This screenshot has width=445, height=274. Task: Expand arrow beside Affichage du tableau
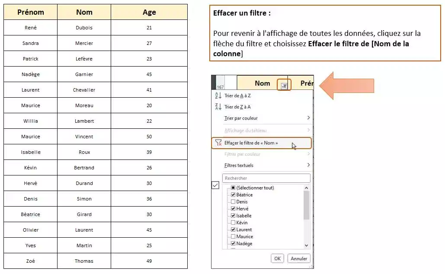(x=308, y=130)
